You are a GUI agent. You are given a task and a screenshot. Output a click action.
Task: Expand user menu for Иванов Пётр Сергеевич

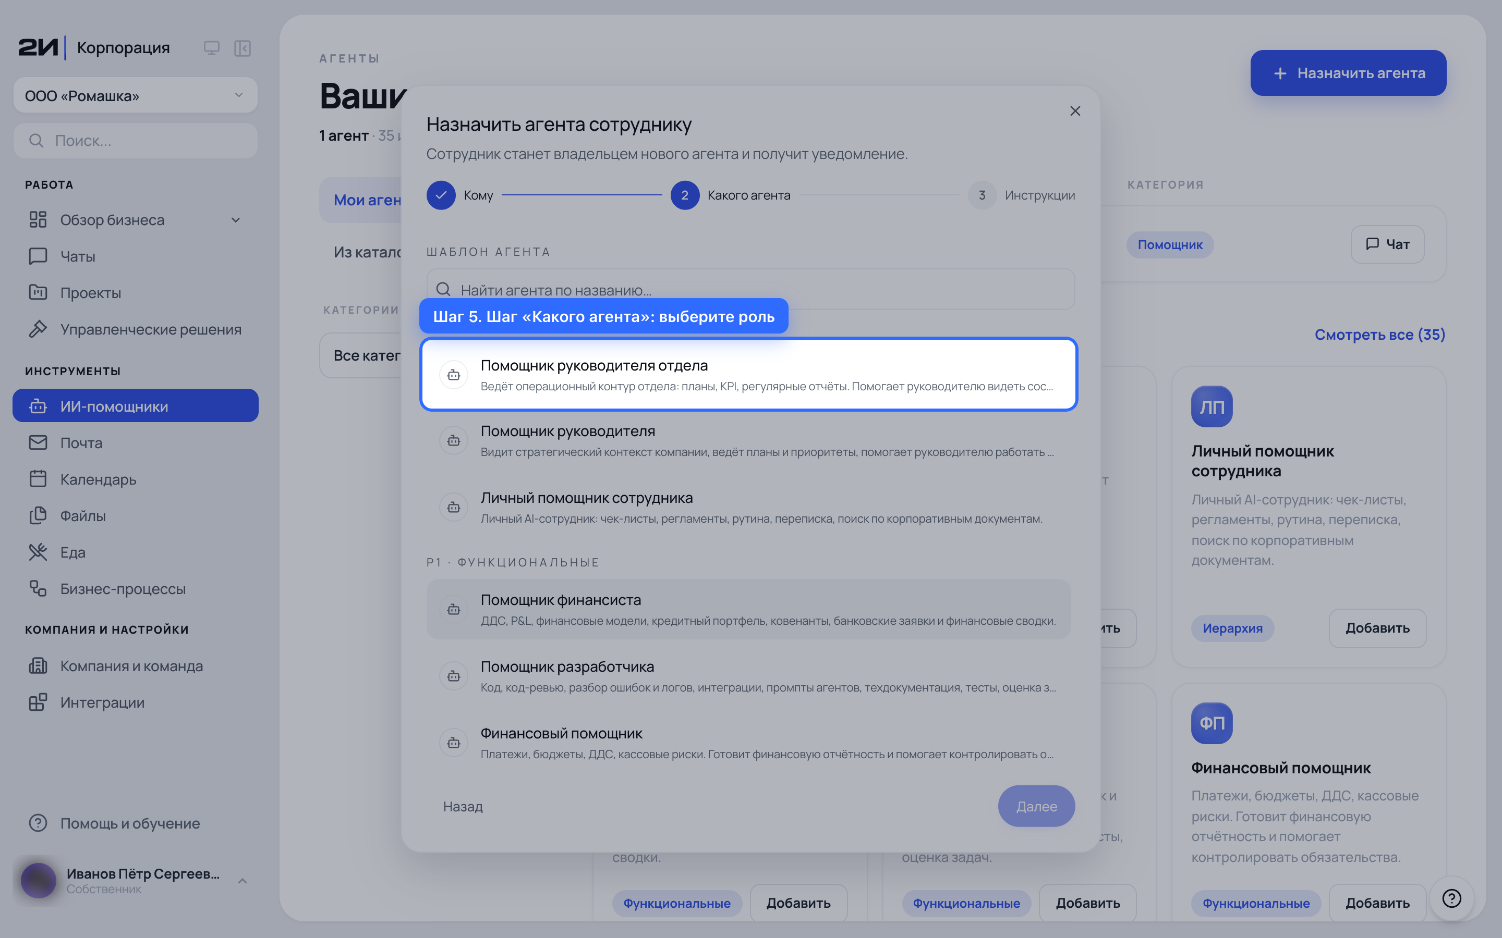243,881
